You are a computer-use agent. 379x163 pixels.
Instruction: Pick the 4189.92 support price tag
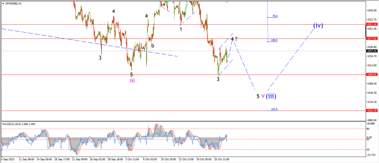(x=371, y=74)
